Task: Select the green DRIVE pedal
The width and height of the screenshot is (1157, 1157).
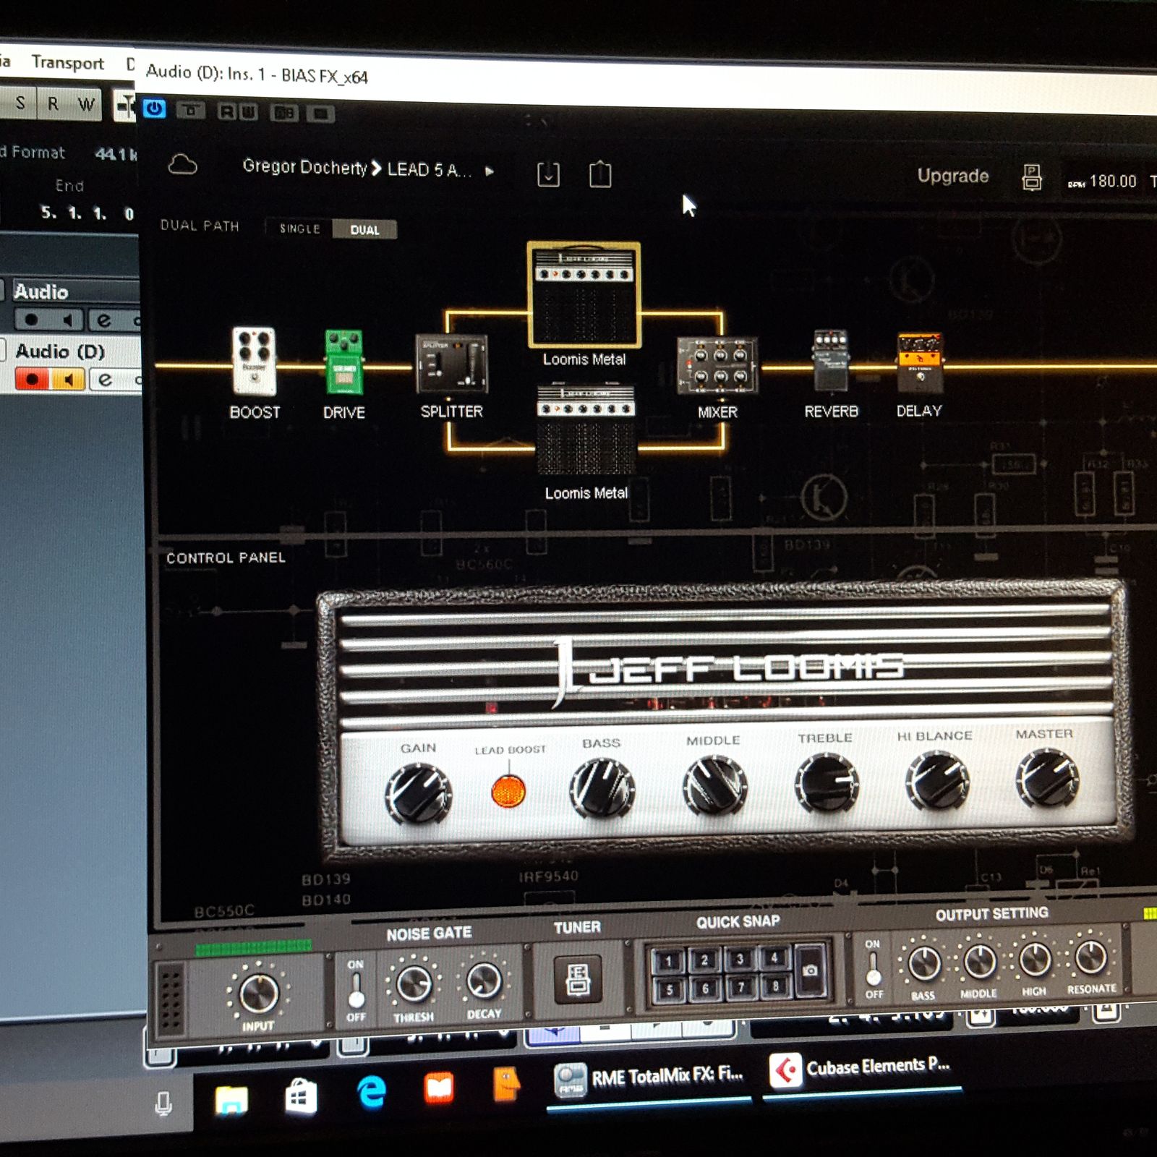Action: [x=343, y=362]
